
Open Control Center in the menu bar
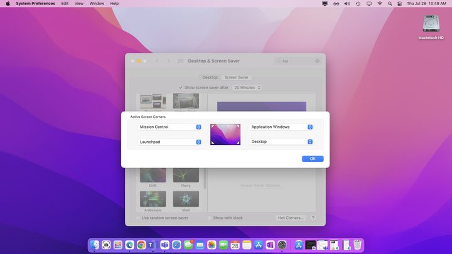pyautogui.click(x=399, y=4)
